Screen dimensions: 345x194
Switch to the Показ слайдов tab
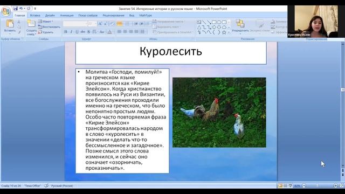88,16
